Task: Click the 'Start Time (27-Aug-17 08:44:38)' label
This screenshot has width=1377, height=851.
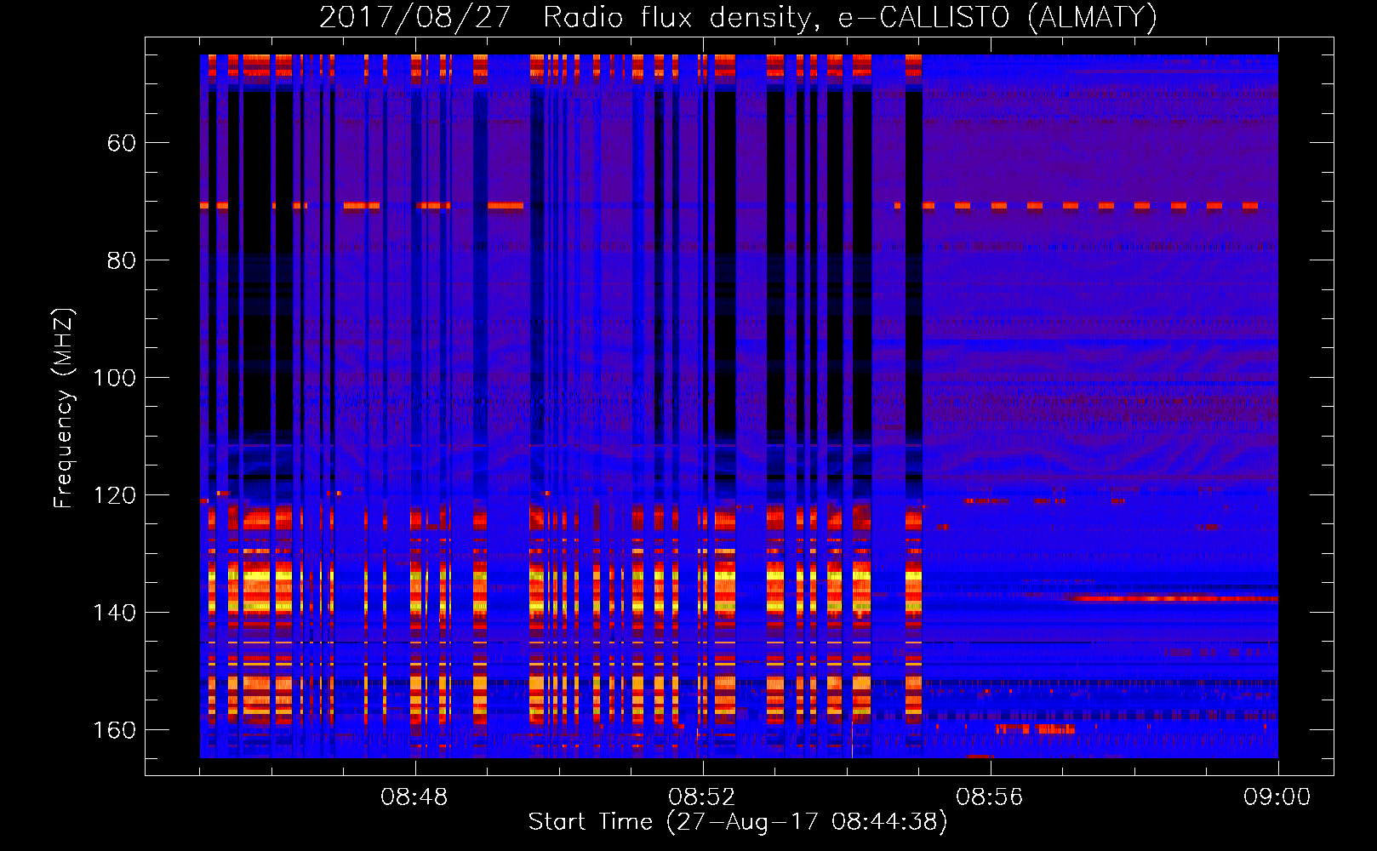Action: tap(738, 822)
